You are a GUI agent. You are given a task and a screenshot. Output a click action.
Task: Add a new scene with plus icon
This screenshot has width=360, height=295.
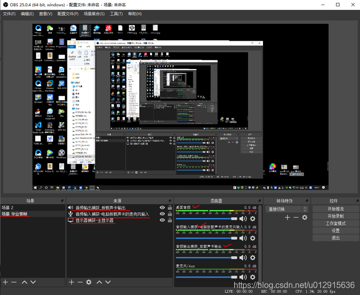click(5, 282)
